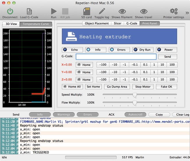
Task: Expand the toolbar overflow chevron
Action: (x=187, y=13)
